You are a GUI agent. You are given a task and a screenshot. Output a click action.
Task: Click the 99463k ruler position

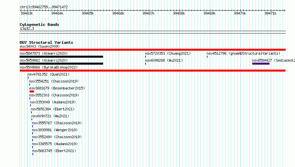click(x=27, y=13)
